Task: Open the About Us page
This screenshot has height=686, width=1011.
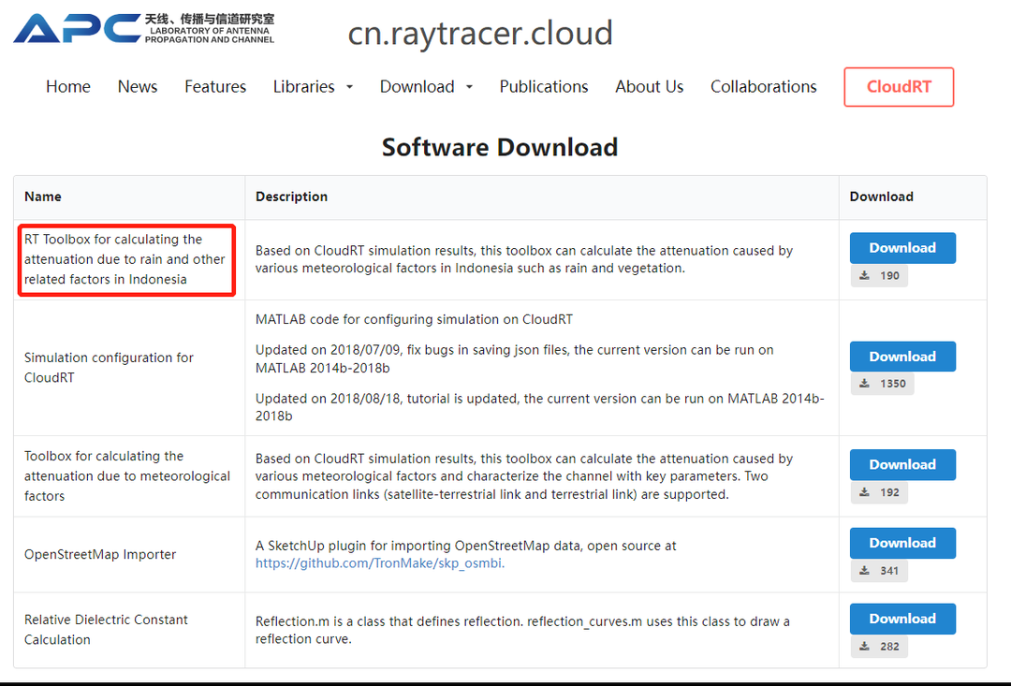Action: 650,86
